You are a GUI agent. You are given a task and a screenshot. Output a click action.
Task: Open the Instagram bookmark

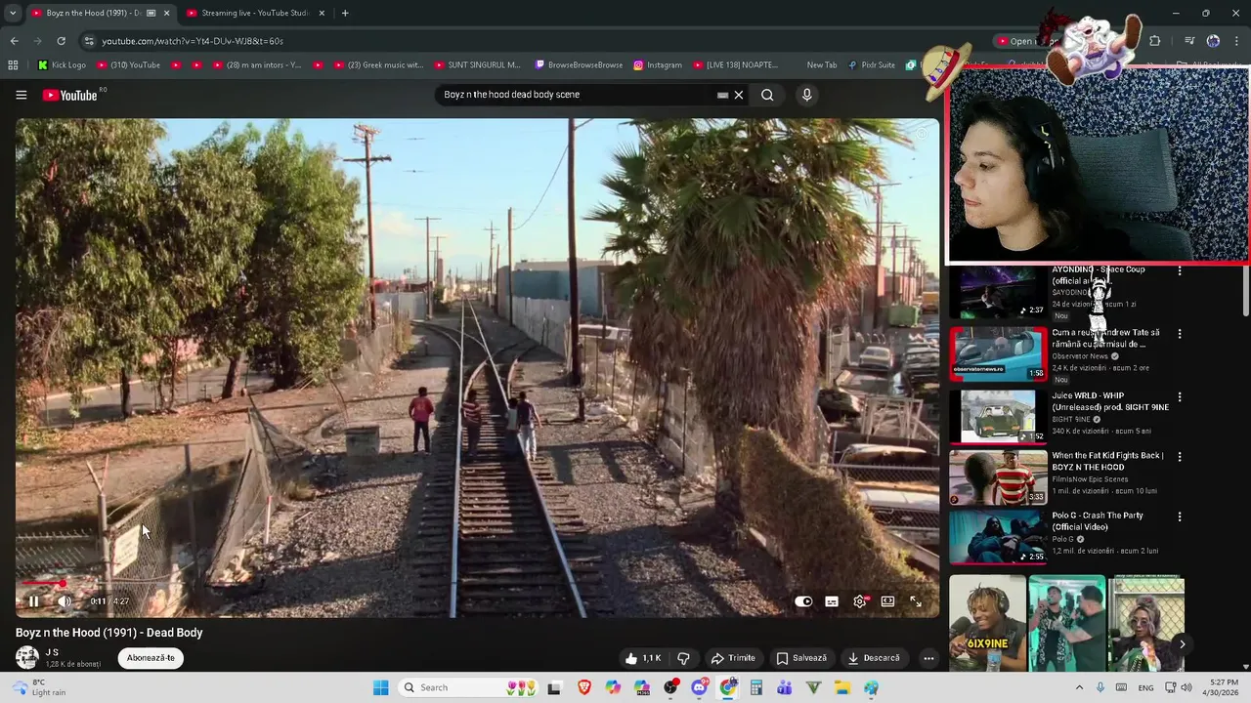click(657, 65)
